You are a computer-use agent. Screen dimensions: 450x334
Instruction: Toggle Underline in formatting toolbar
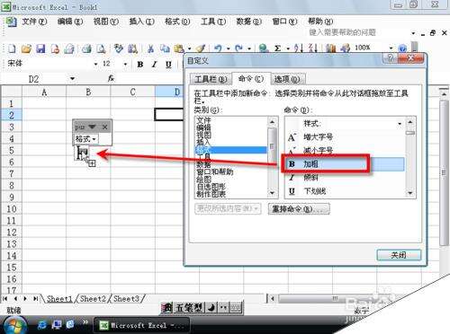coord(168,65)
